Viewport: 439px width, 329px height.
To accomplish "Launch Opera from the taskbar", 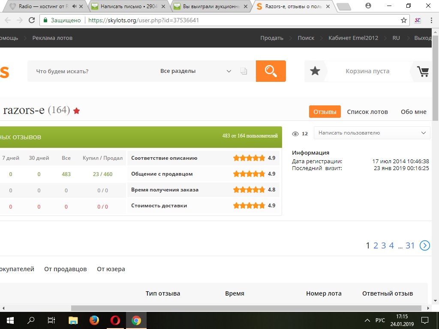I will [115, 320].
